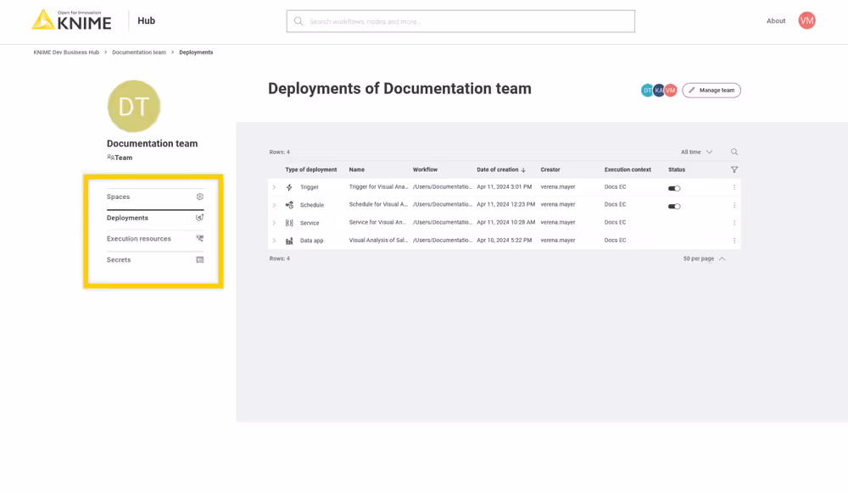The height and width of the screenshot is (493, 848).
Task: Open the About menu item
Action: (x=775, y=20)
